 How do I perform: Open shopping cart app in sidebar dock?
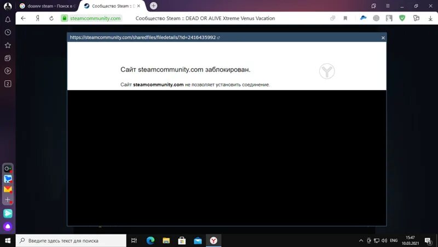click(8, 179)
